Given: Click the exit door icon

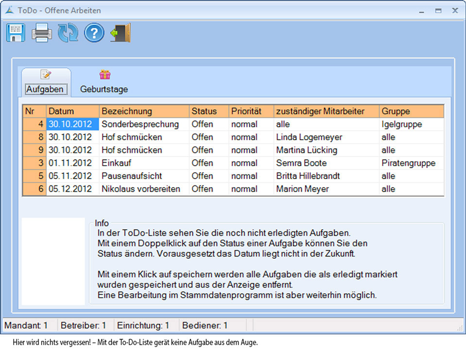Looking at the screenshot, I should [120, 33].
